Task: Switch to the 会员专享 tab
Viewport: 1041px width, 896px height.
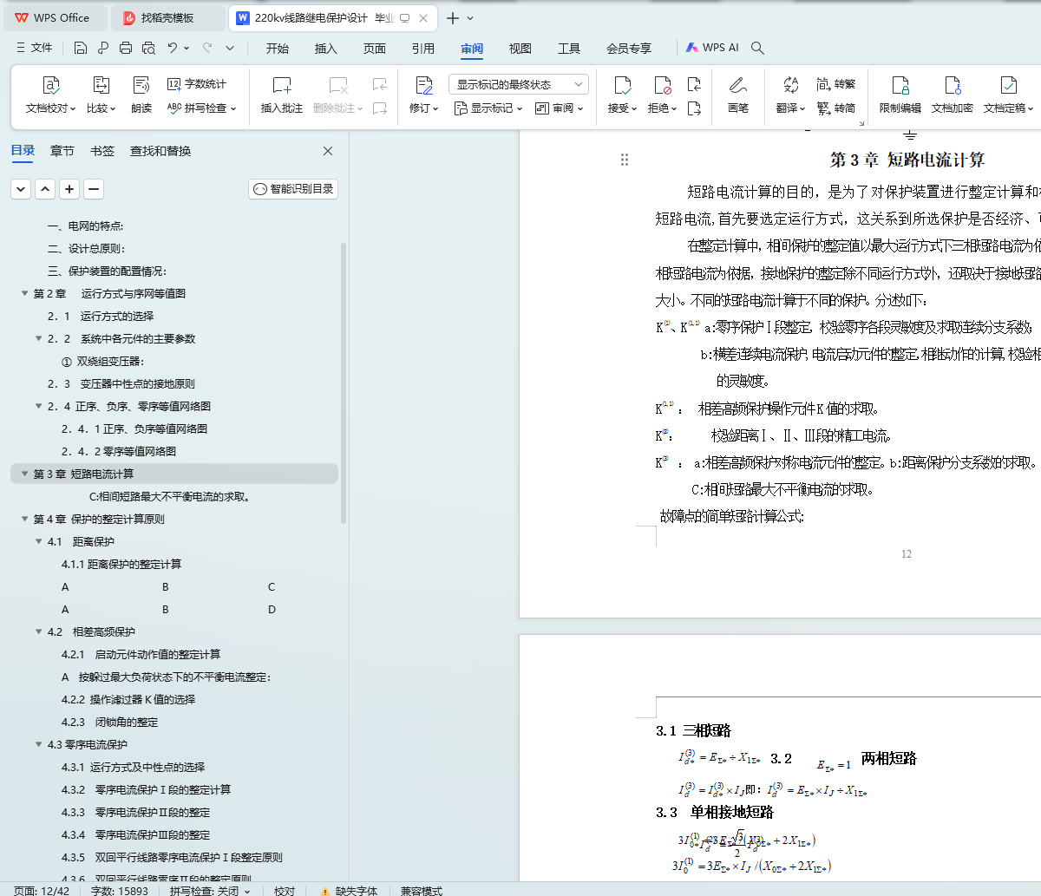Action: (629, 49)
